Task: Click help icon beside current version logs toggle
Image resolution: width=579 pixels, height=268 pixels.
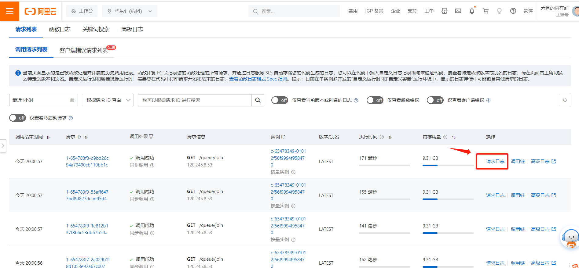Action: tap(356, 101)
